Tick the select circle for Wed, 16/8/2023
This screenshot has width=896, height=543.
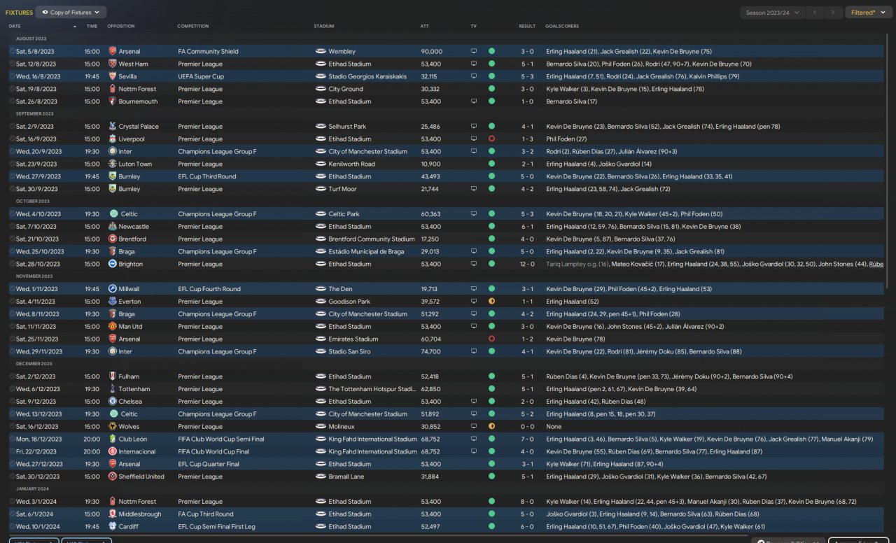[x=12, y=76]
